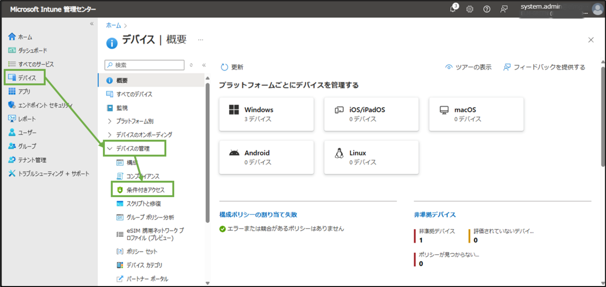Open ダッシュボード in the left navigation
The width and height of the screenshot is (606, 287).
click(27, 51)
